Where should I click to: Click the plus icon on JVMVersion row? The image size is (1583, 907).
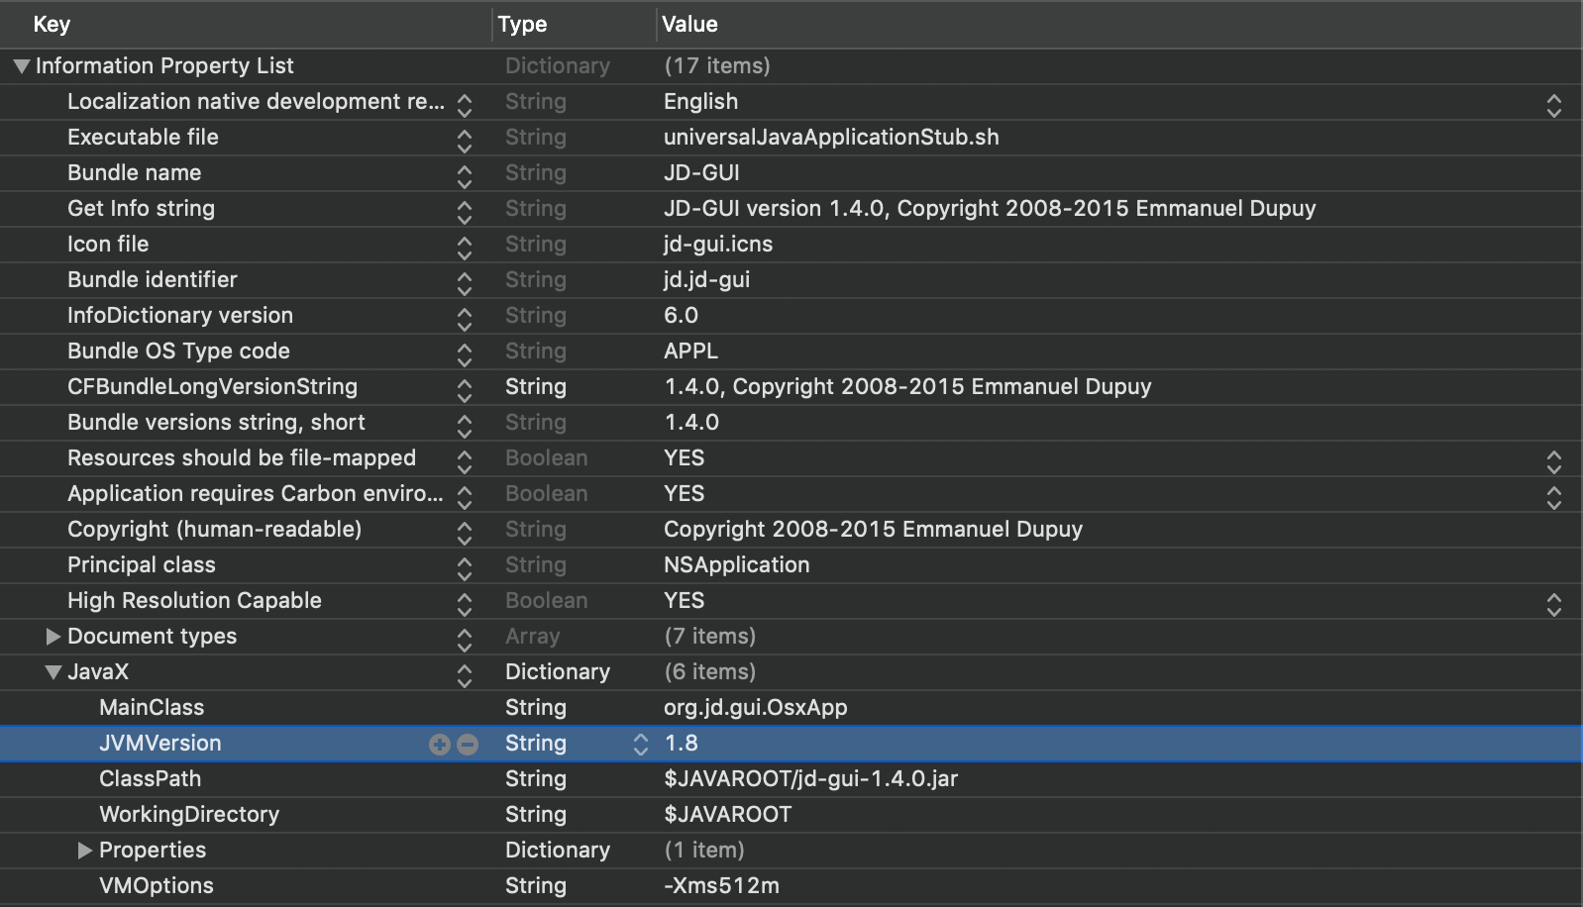[x=440, y=745]
